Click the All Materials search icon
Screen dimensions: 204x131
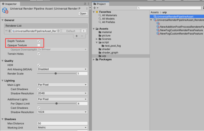point(100,15)
